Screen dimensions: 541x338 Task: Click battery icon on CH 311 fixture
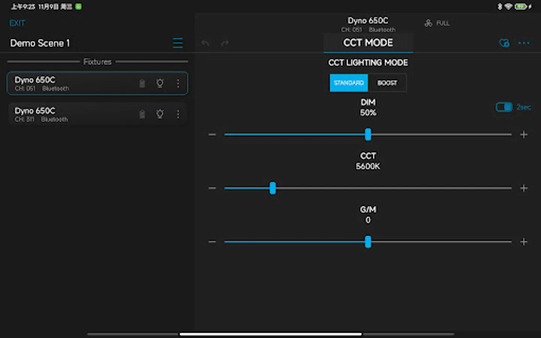[x=142, y=114]
